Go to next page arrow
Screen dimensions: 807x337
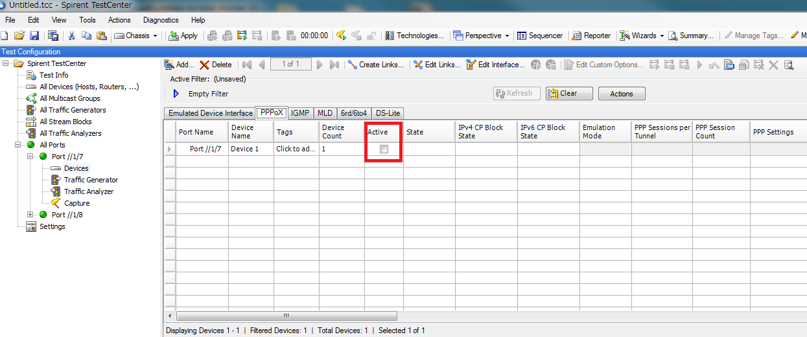pyautogui.click(x=318, y=65)
